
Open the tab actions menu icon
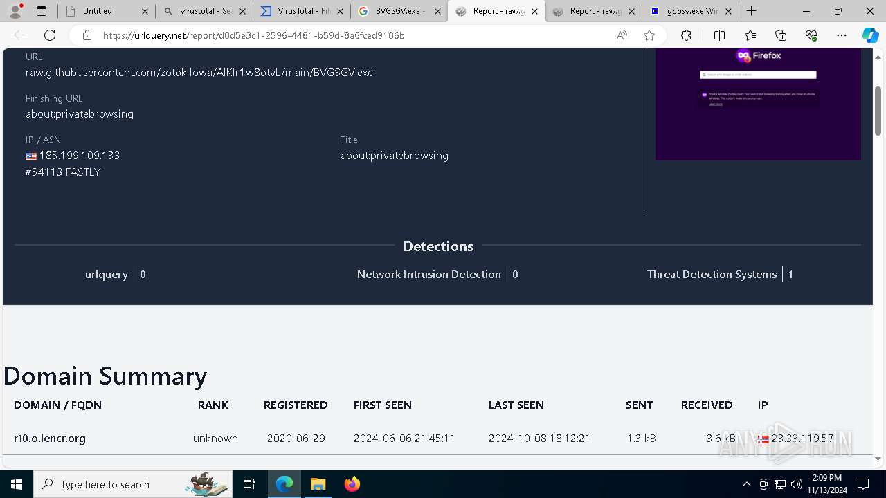42,11
